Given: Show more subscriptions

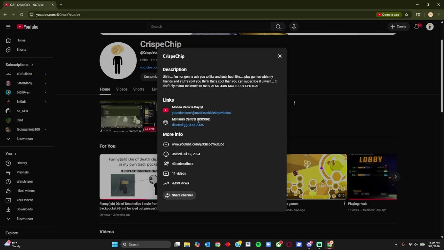Looking at the screenshot, I should click(24, 139).
